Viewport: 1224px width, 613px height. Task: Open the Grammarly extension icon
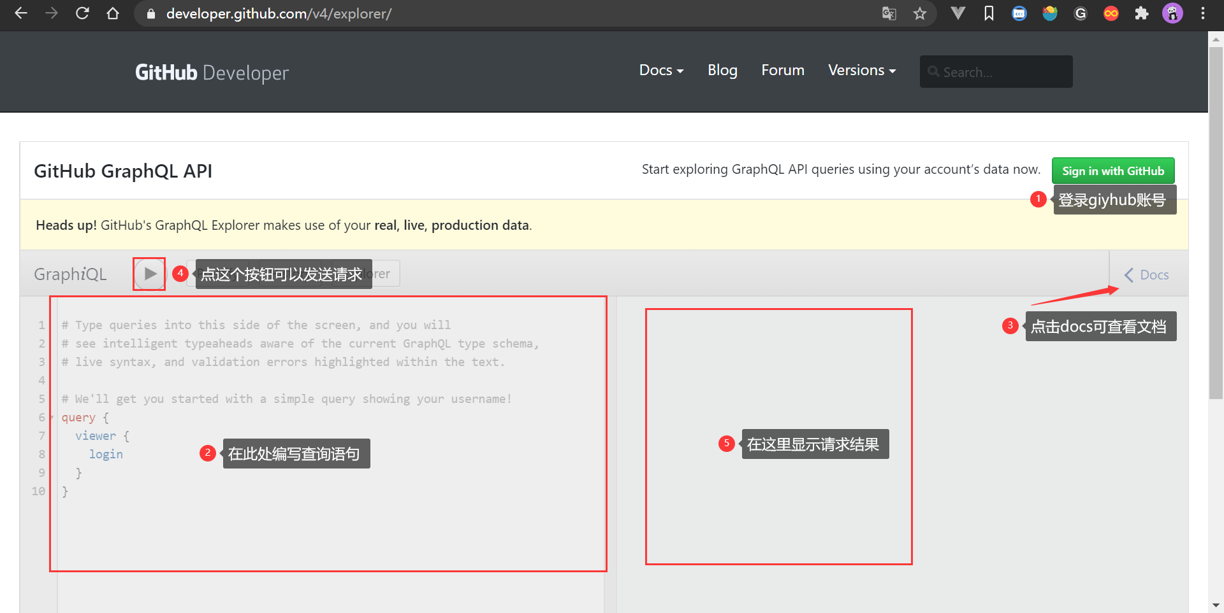(x=1080, y=13)
